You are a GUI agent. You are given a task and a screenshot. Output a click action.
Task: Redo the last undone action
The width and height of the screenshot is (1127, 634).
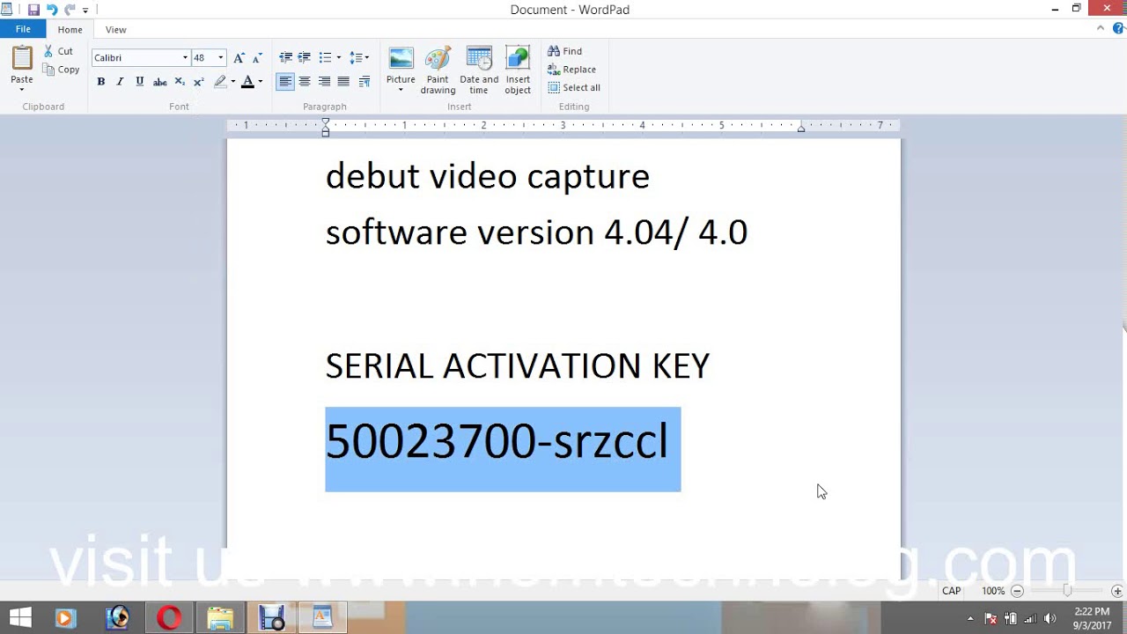click(x=70, y=10)
